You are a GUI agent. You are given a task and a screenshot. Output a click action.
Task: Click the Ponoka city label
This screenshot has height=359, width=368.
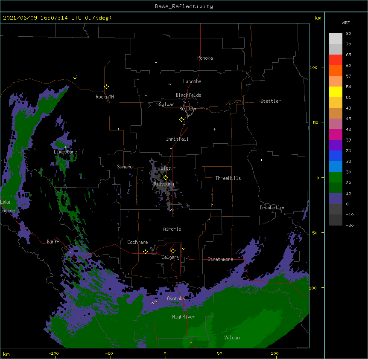205,58
